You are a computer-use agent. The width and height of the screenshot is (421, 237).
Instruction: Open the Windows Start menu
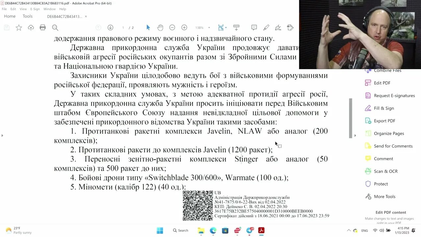tap(160, 230)
